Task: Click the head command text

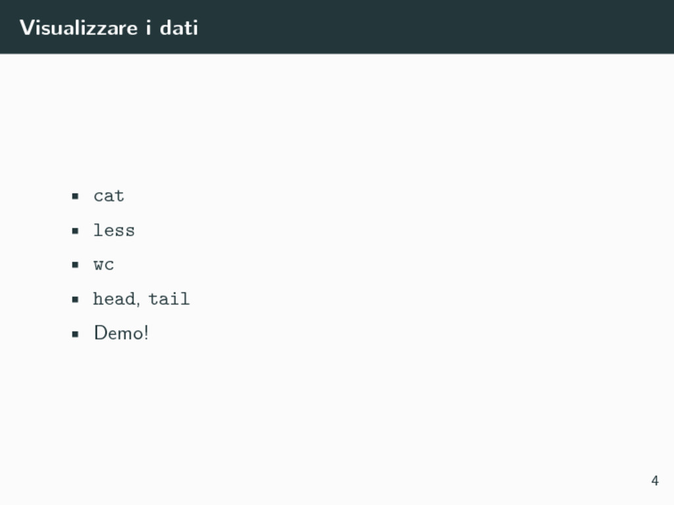Action: tap(114, 299)
